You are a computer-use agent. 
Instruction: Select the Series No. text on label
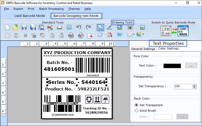[x=77, y=82]
